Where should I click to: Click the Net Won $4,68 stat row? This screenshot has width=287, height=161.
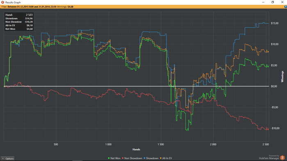[x=19, y=29]
